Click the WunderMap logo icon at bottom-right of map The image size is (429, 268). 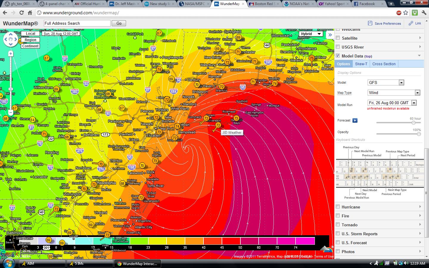(326, 249)
